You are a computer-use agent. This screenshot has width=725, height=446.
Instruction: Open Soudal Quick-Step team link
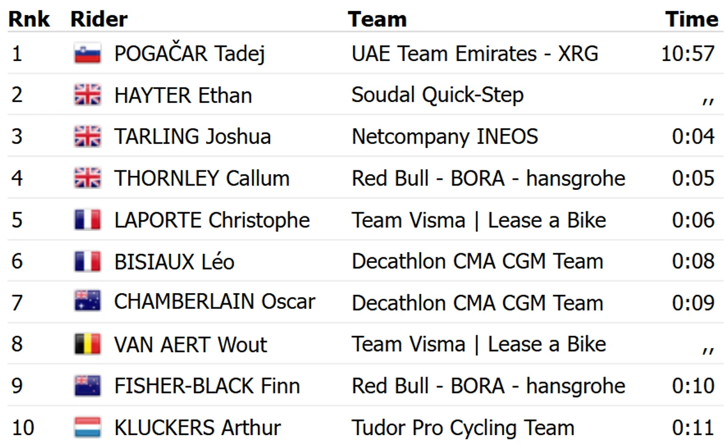437,95
